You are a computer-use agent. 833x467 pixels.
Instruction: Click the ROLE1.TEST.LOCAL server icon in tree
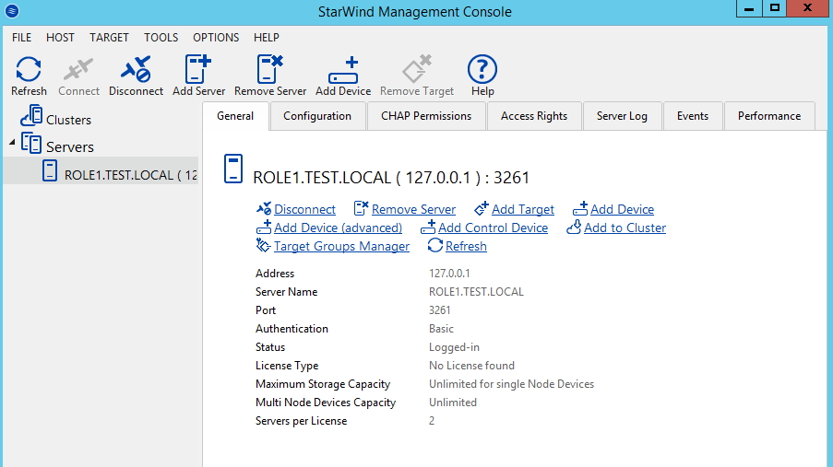point(50,171)
